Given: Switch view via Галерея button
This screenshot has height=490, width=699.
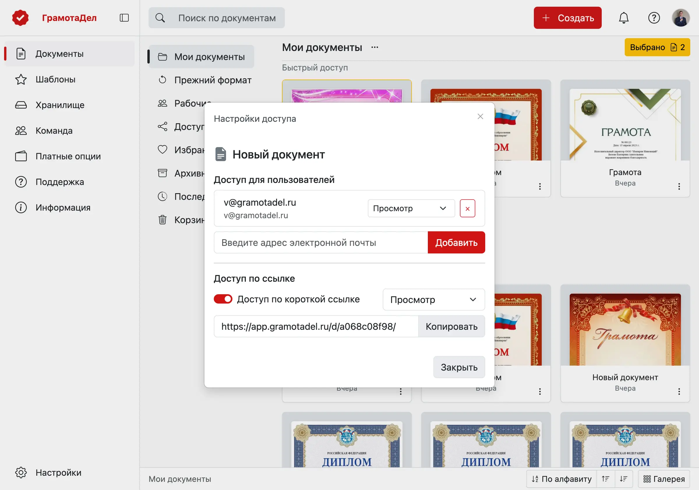Looking at the screenshot, I should pos(664,479).
